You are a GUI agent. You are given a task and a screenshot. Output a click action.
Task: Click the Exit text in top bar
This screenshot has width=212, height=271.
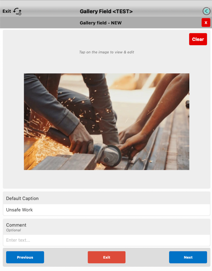click(7, 11)
